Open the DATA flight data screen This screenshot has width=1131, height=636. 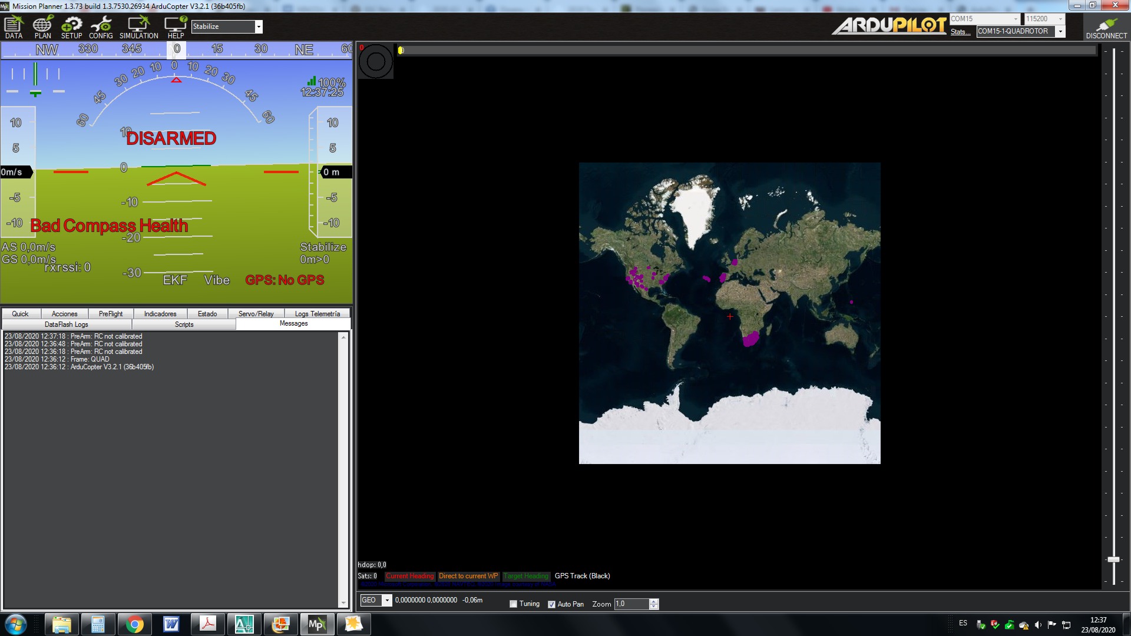tap(14, 27)
